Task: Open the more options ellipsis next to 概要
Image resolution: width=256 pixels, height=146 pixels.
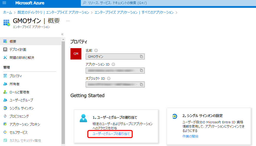Action: point(68,21)
